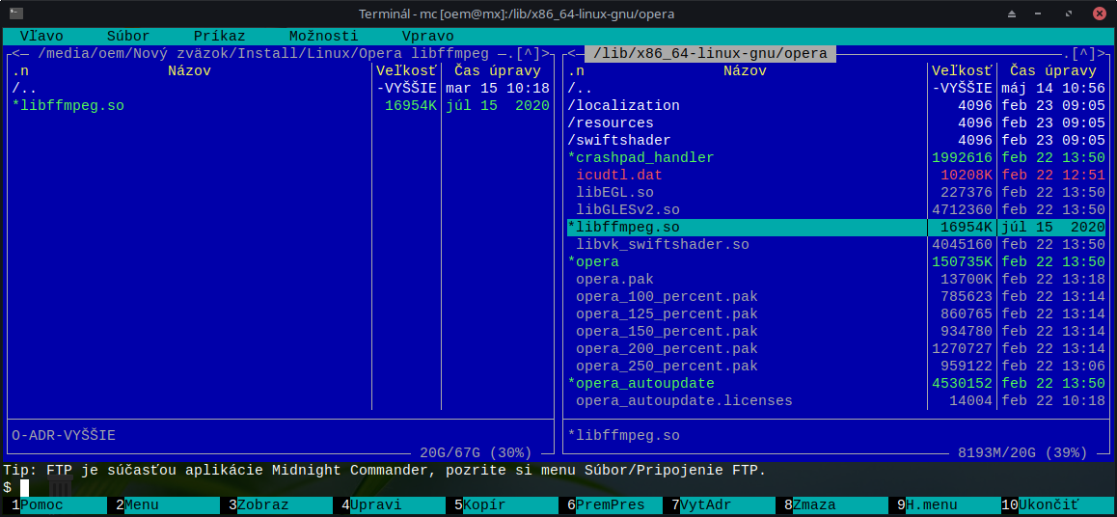Select highlighted libffmpeg.so in right panel
Screen dimensions: 1117x517
click(x=836, y=228)
